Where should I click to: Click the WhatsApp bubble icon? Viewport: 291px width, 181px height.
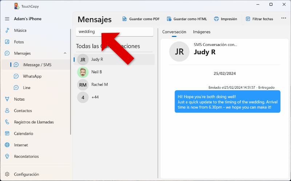16,76
